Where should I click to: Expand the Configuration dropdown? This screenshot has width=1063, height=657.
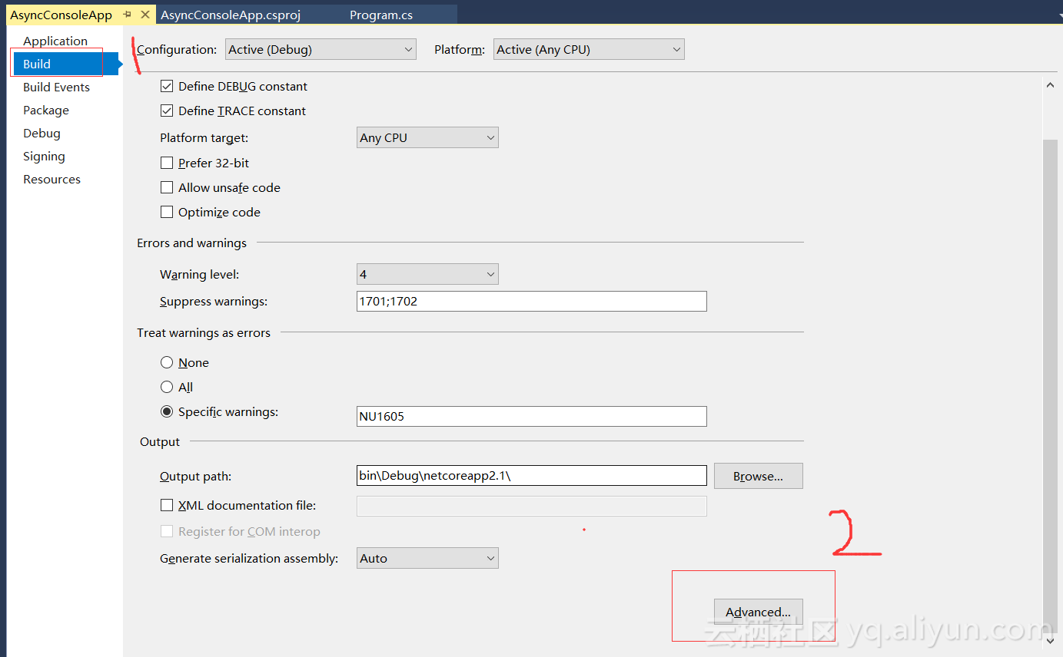point(321,49)
